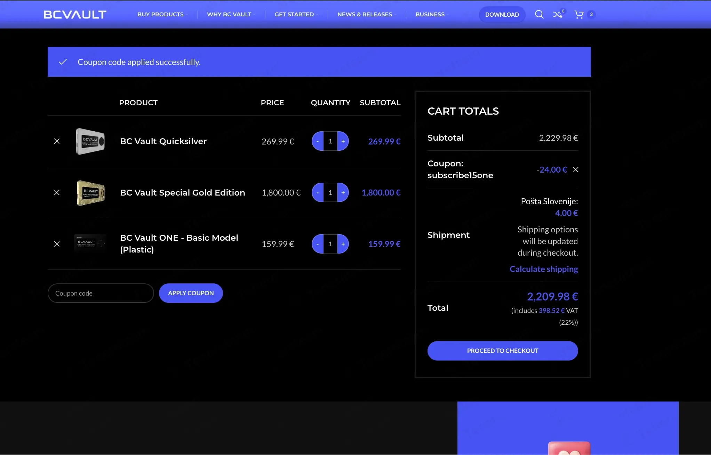Viewport: 711px width, 455px height.
Task: Remove BC Vault Quicksilver from cart
Action: click(x=57, y=141)
